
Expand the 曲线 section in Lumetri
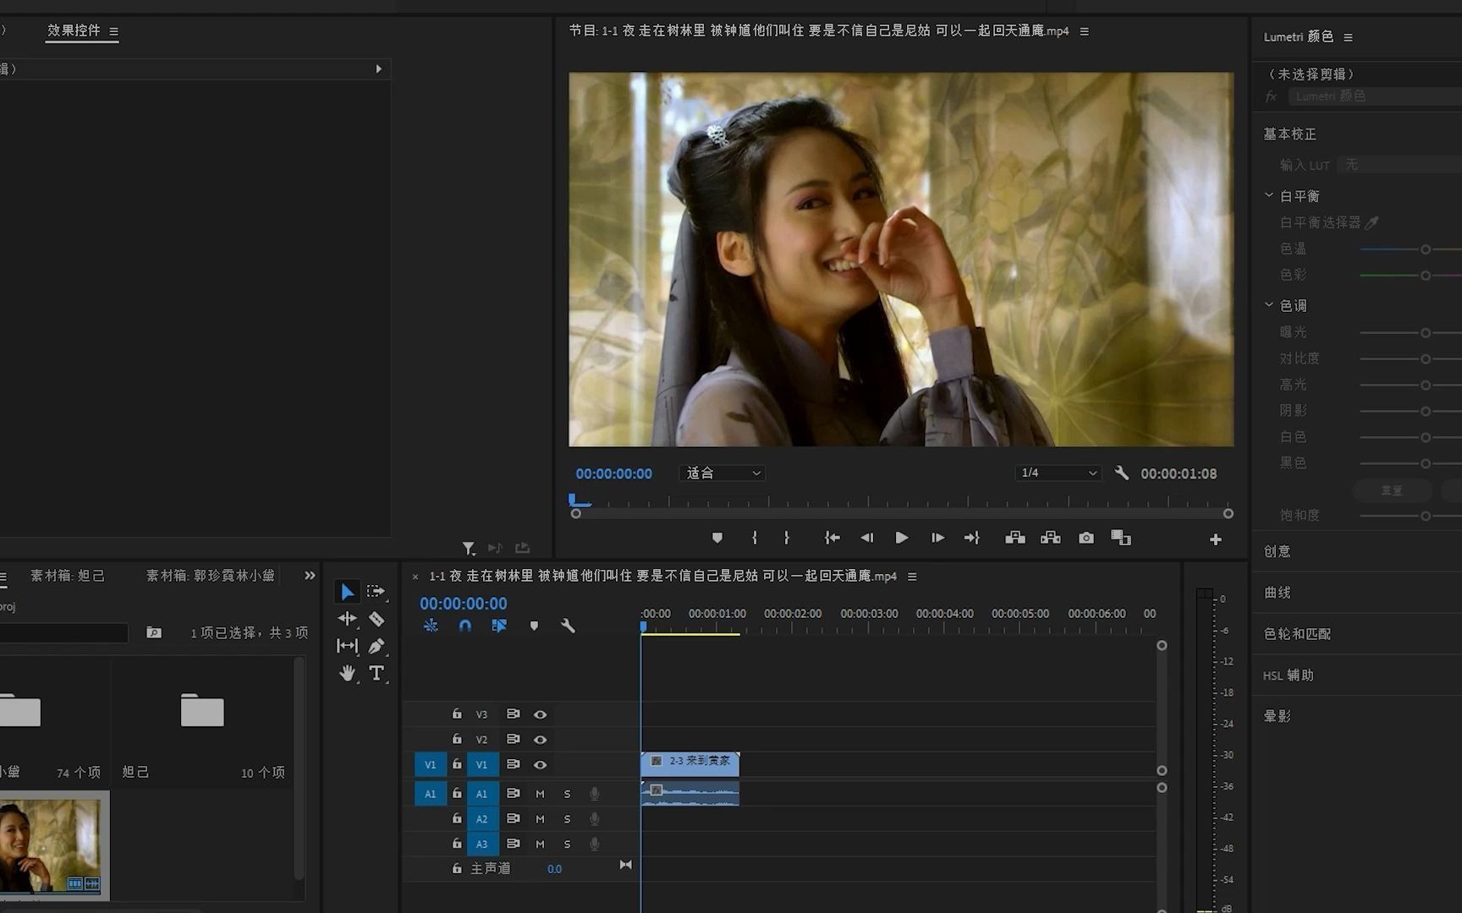coord(1278,593)
